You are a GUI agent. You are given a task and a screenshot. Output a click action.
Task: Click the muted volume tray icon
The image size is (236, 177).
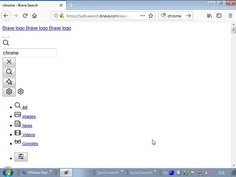[207, 173]
